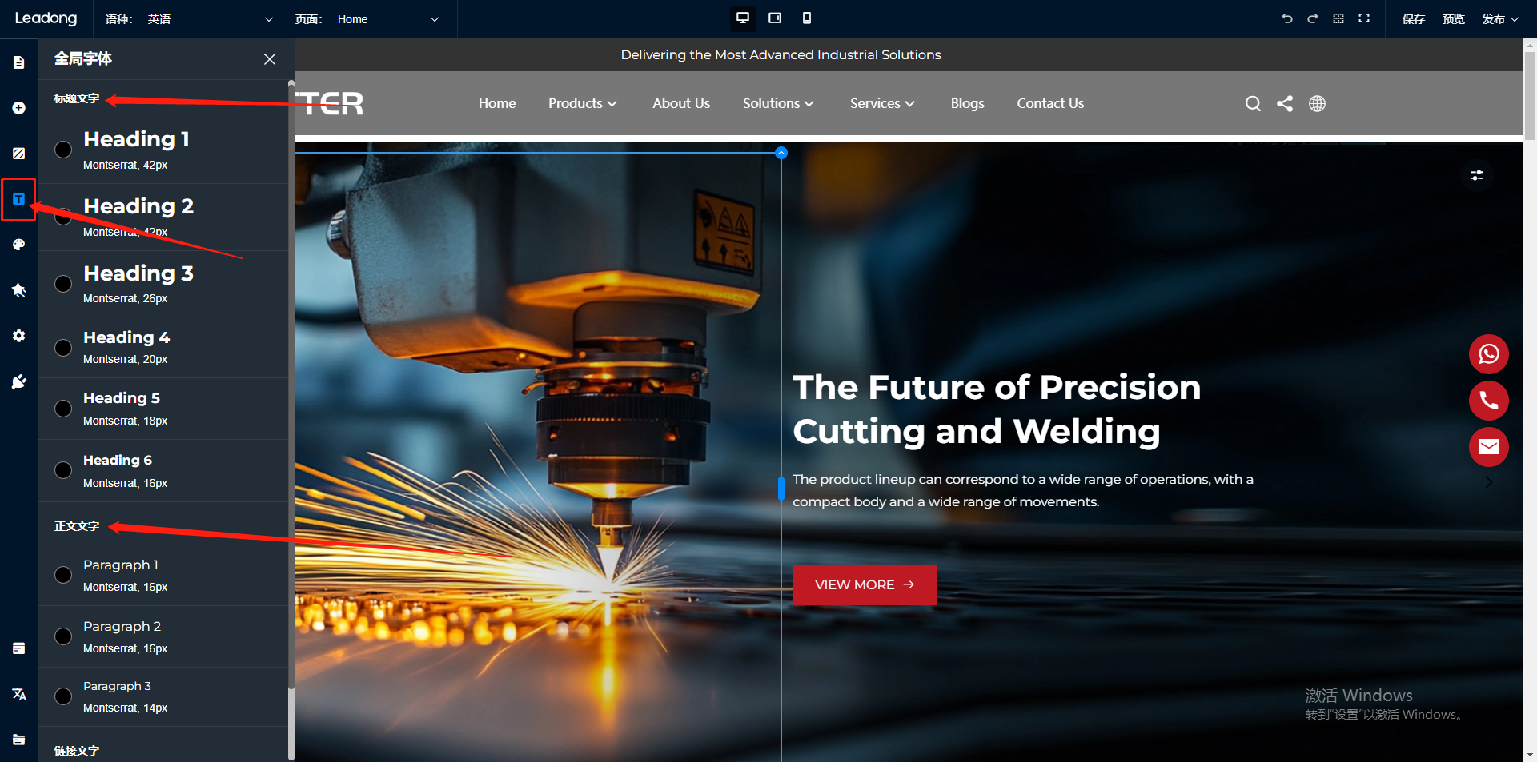
Task: Open the color palette sidebar icon
Action: (x=19, y=245)
